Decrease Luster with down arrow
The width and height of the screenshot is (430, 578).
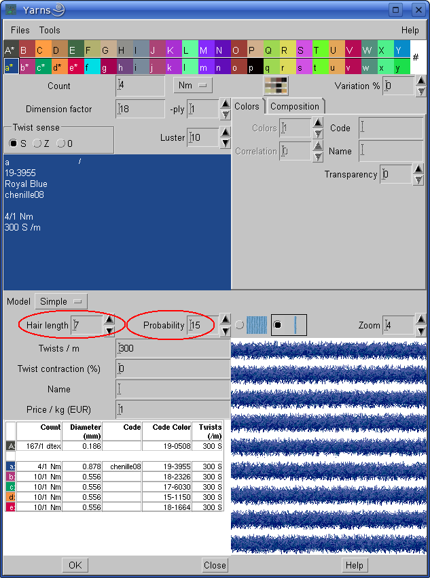226,143
